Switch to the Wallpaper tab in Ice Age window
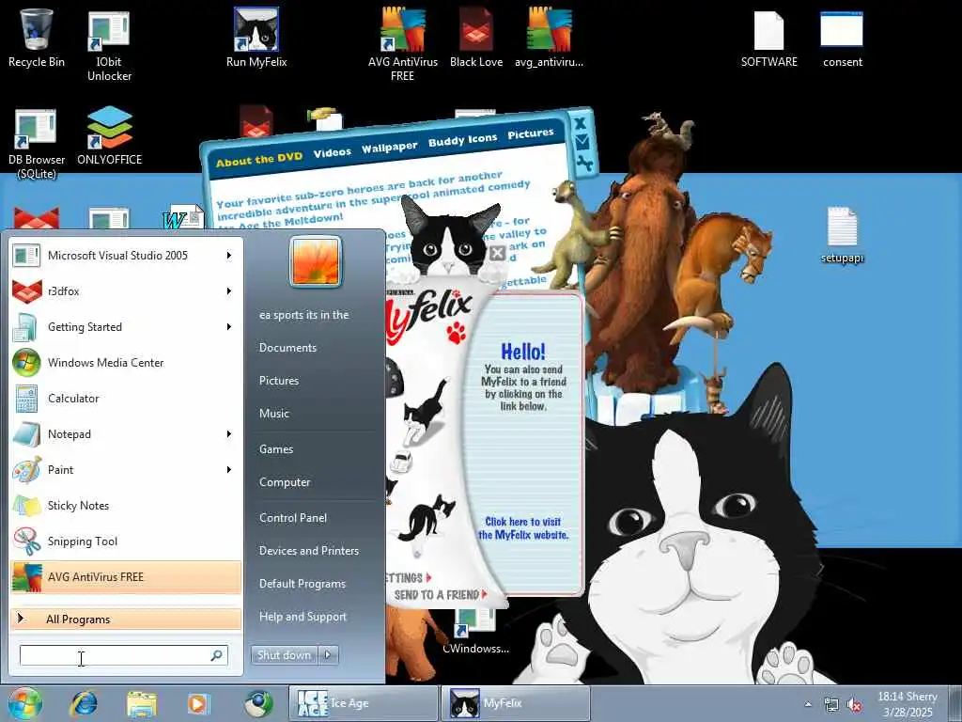Screen dimensions: 962x722 tap(390, 148)
